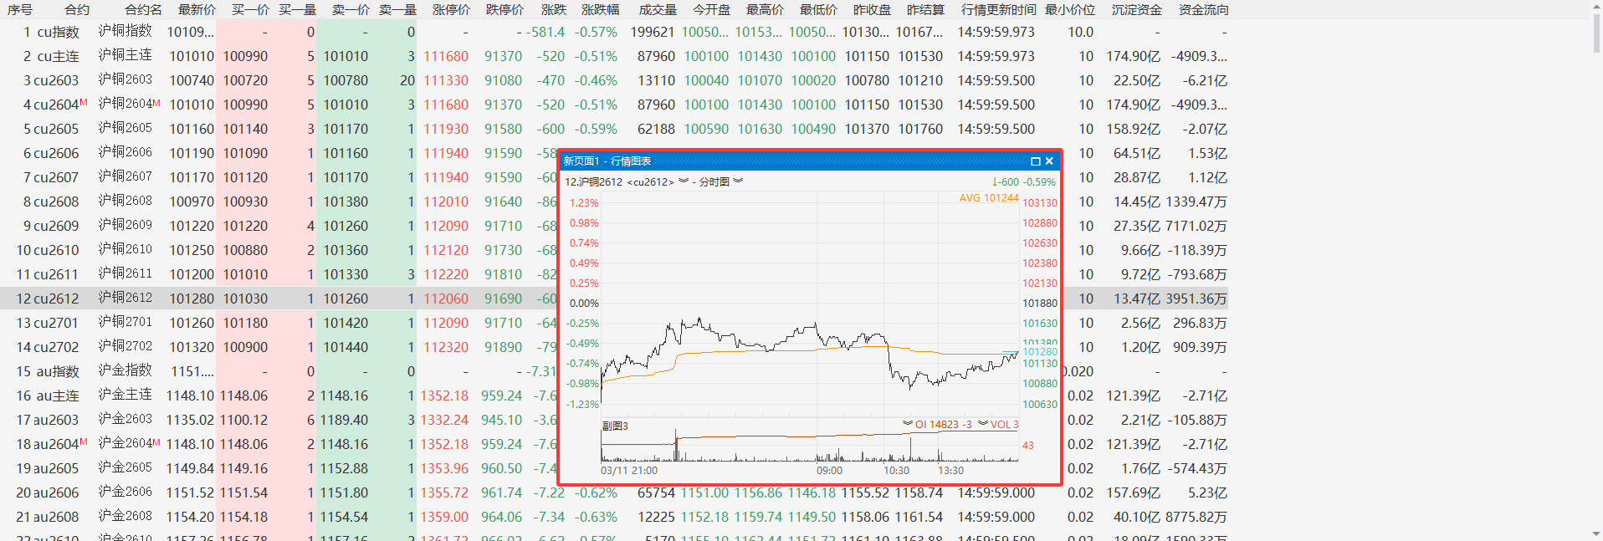Screen dimensions: 1603x541
Task: Open the 分时图 chart type dropdown
Action: pos(738,181)
